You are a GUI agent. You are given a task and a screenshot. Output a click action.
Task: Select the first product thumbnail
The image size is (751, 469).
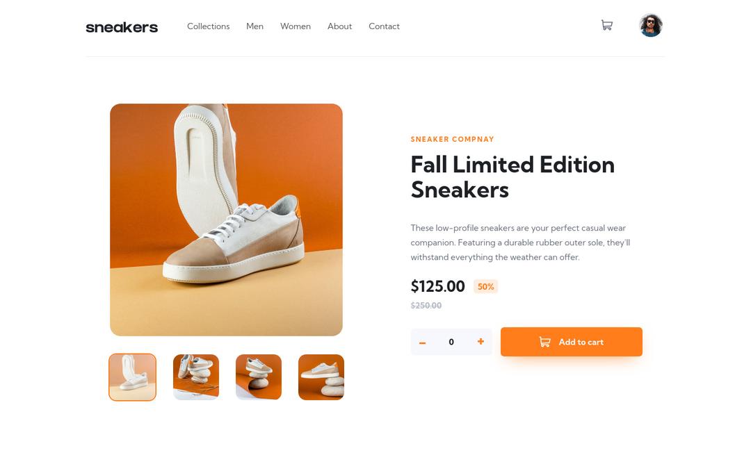(x=133, y=377)
